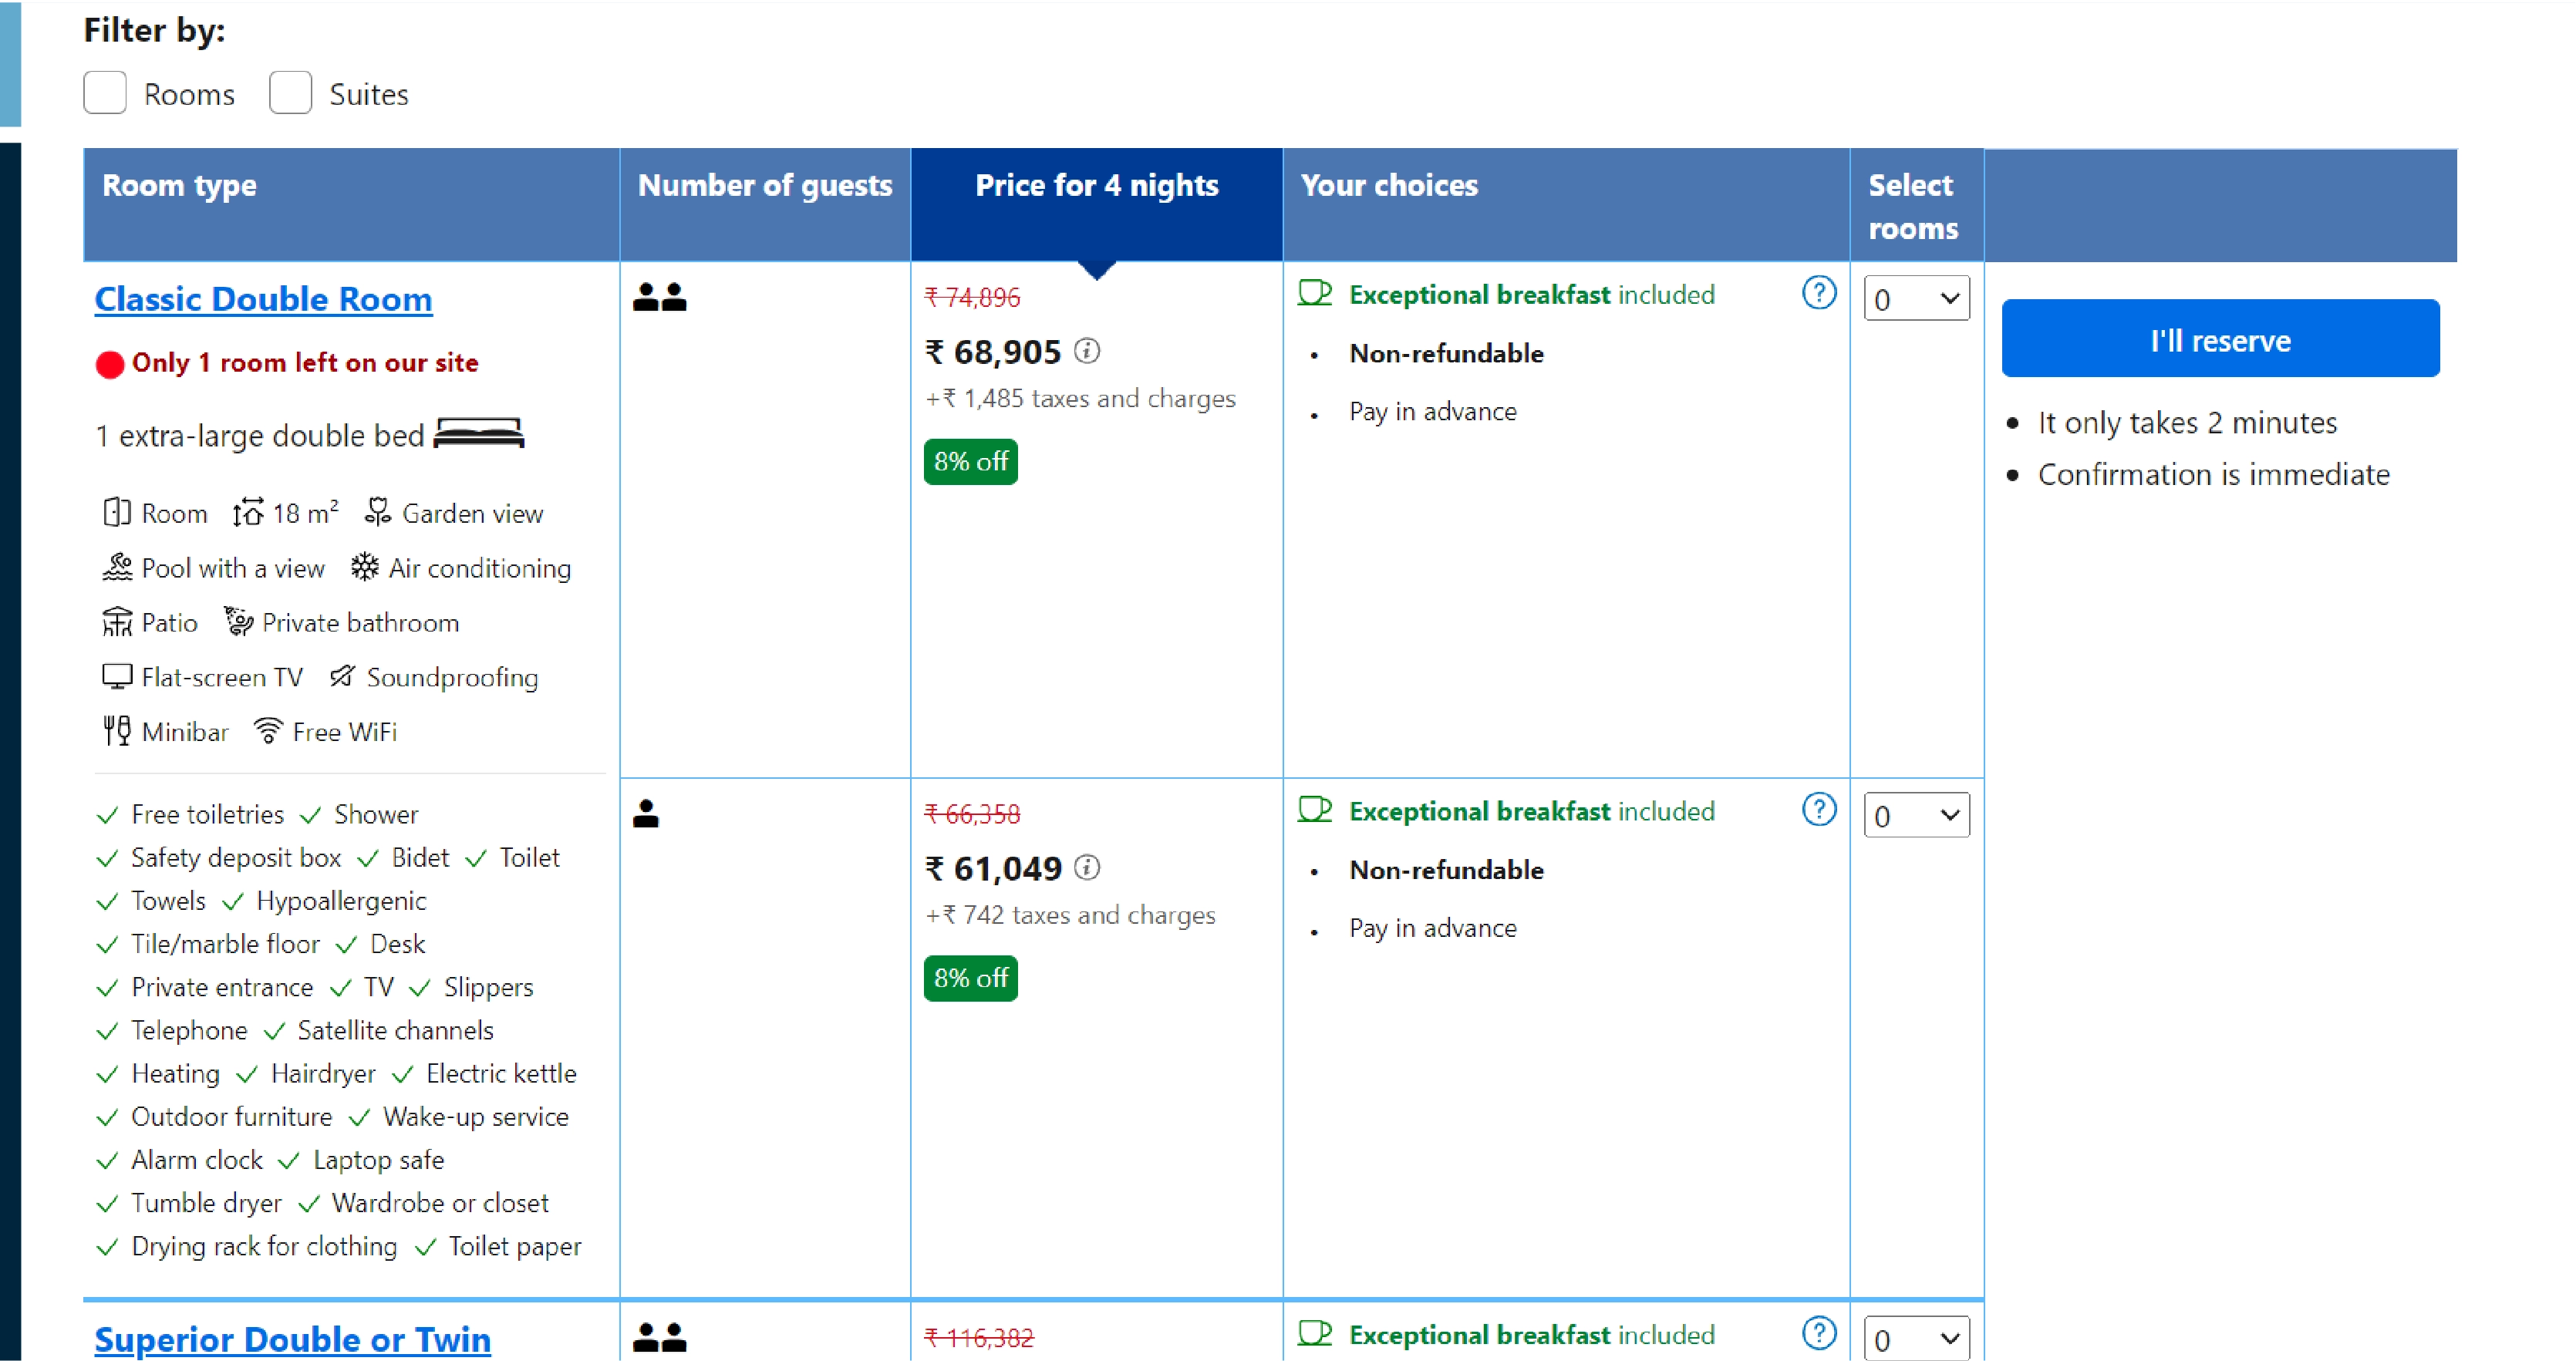The image size is (2576, 1361).
Task: Click the red urgency dot icon
Action: coord(109,364)
